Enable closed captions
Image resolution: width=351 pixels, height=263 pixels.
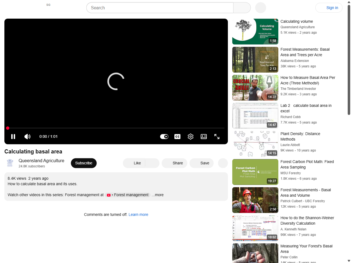point(177,136)
